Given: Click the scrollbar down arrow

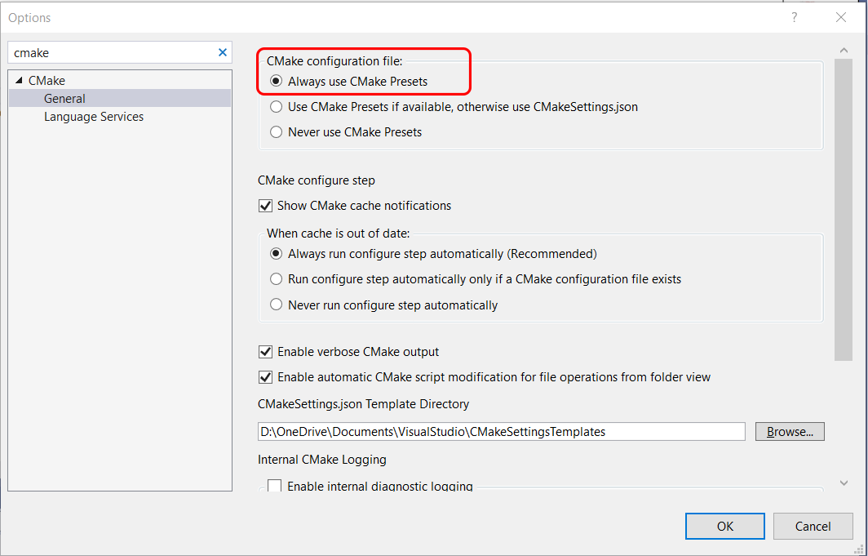Looking at the screenshot, I should [x=844, y=483].
